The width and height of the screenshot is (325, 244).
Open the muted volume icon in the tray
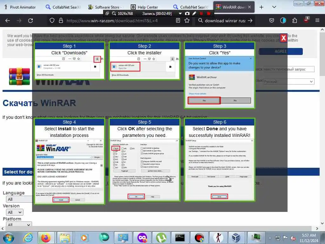[x=293, y=238]
